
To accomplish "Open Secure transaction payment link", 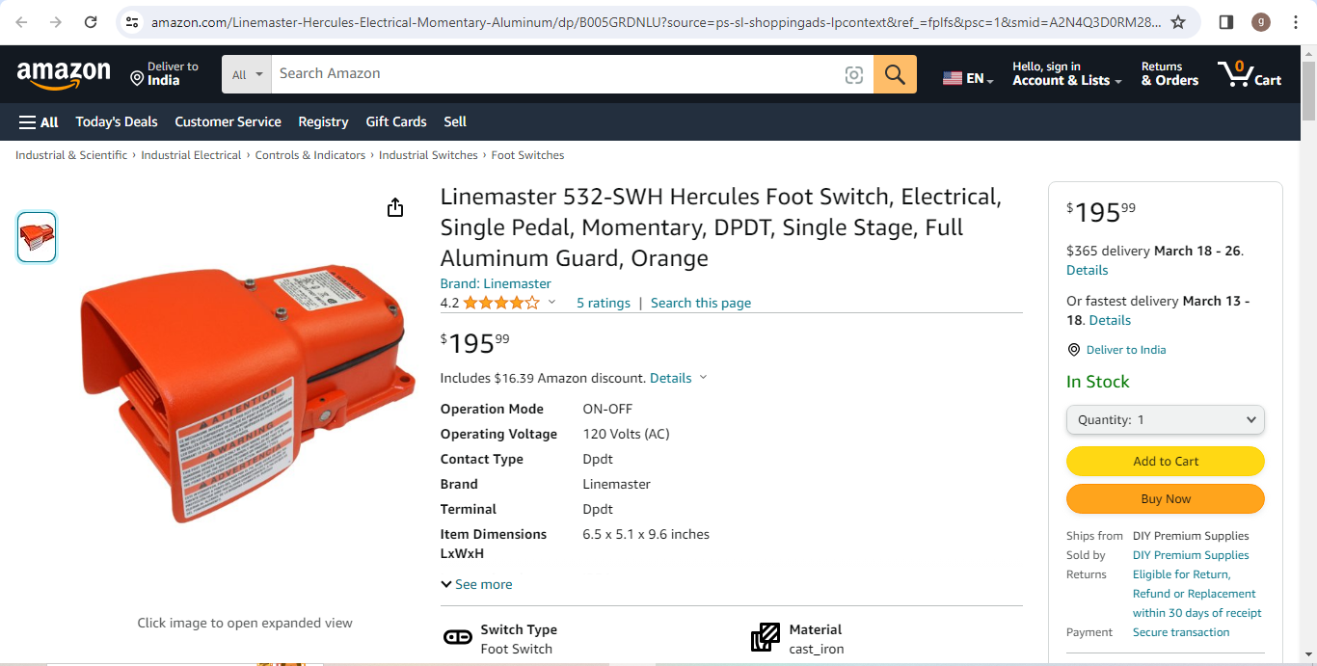I will pos(1181,632).
